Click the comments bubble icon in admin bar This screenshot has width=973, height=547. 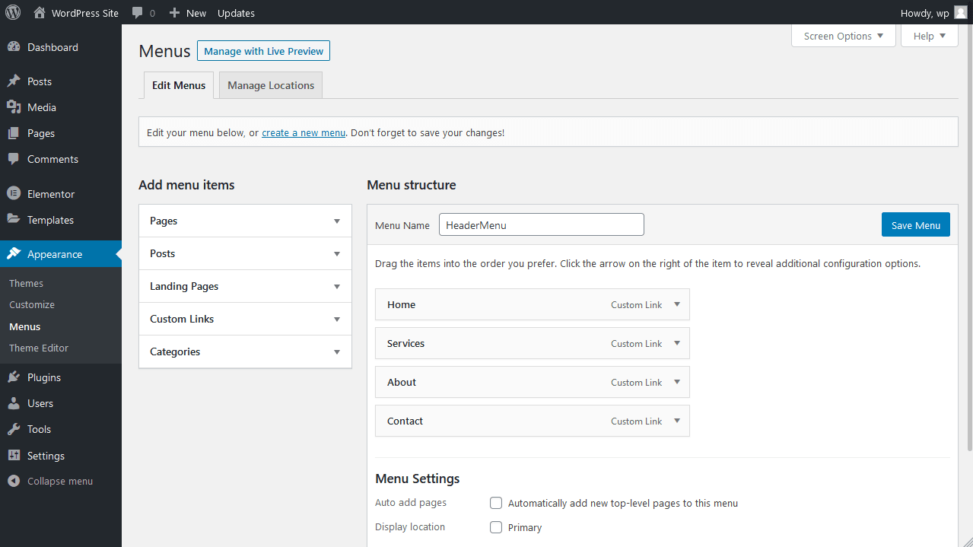[x=137, y=13]
